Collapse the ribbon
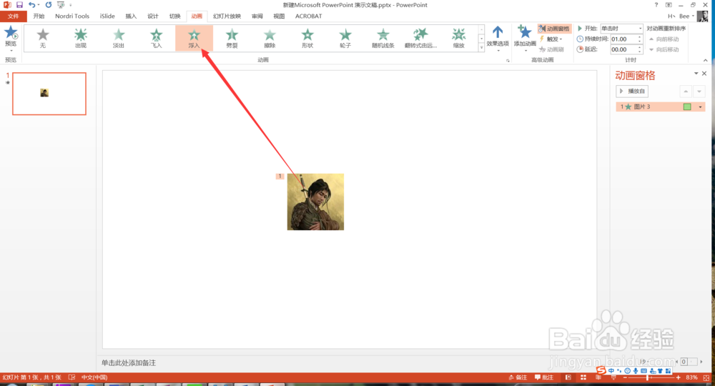Image resolution: width=715 pixels, height=386 pixels. click(706, 60)
